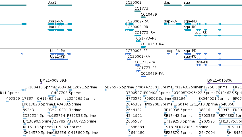Select the CG30002-PB protein feature
This screenshot has width=242, height=137.
(x=128, y=54)
